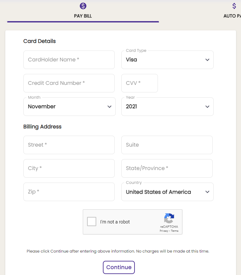The height and width of the screenshot is (275, 241).
Task: Select the CVV input field
Action: [x=139, y=83]
